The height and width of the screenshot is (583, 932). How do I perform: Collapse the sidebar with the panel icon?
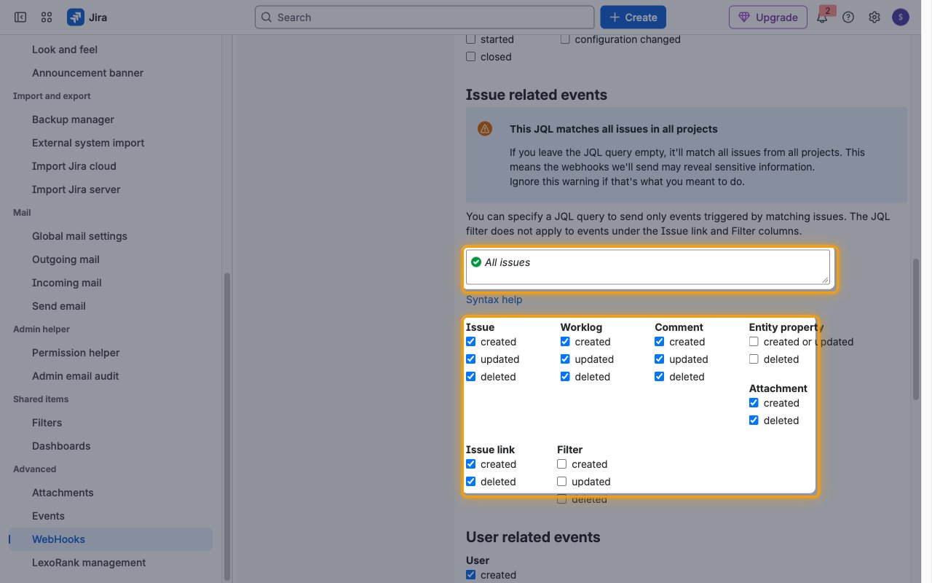[x=20, y=17]
